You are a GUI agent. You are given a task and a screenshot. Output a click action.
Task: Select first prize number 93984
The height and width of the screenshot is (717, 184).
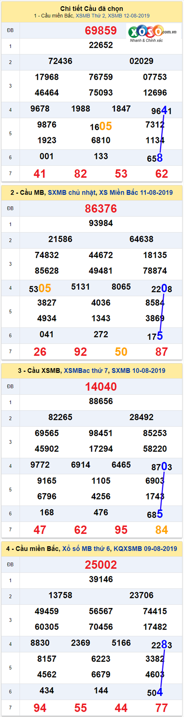[x=101, y=223]
